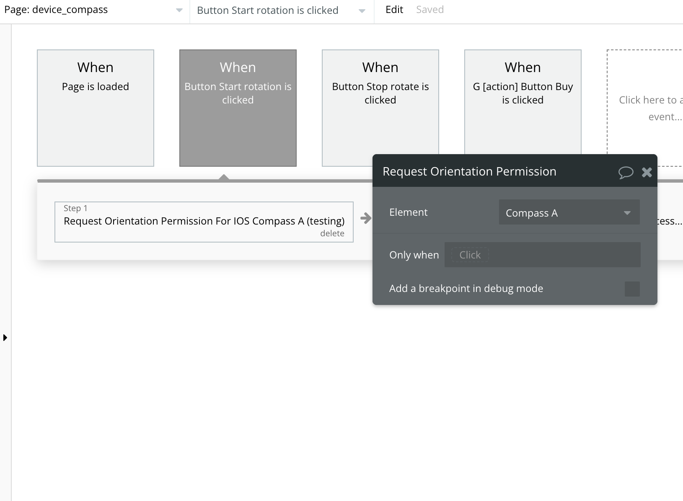Open the Compass A element dropdown
This screenshot has height=501, width=683.
[x=569, y=213]
